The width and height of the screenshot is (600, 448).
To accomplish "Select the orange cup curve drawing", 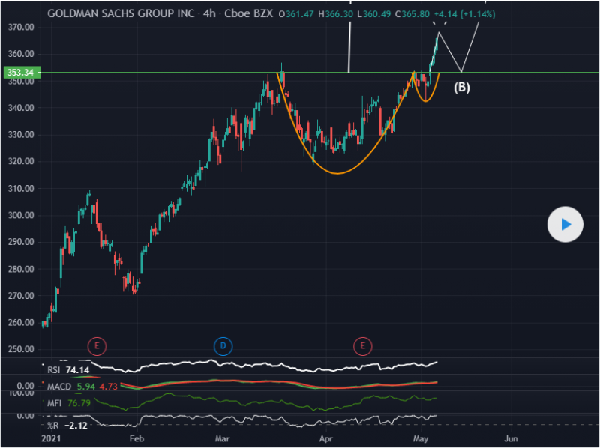I will (x=336, y=173).
